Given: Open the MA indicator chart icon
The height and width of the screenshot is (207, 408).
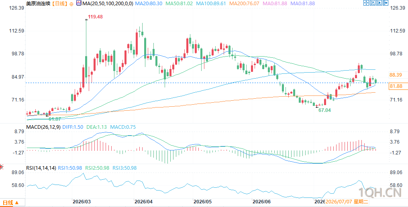Looking at the screenshot, I should (79, 3).
